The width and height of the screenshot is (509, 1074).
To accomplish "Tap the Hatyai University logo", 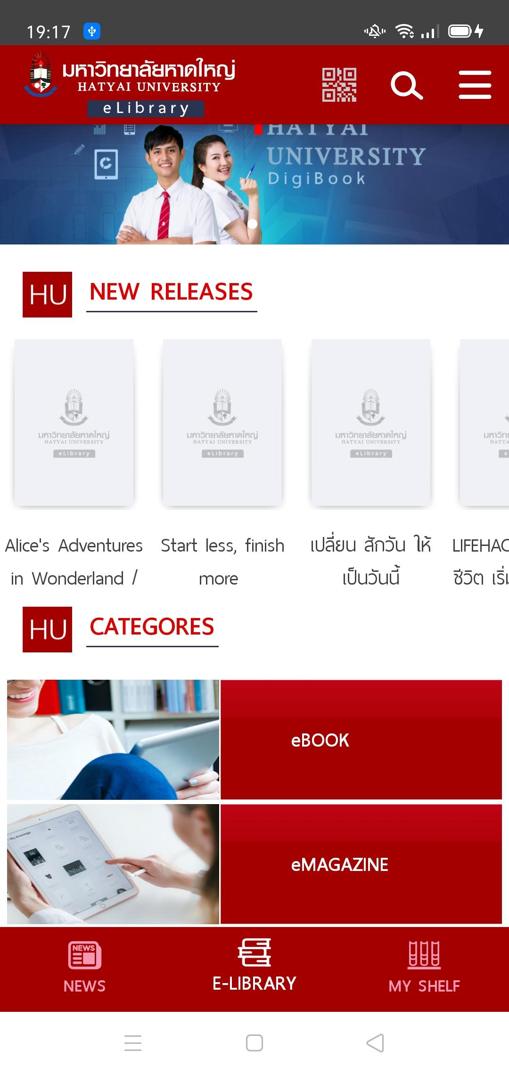I will pos(130,85).
